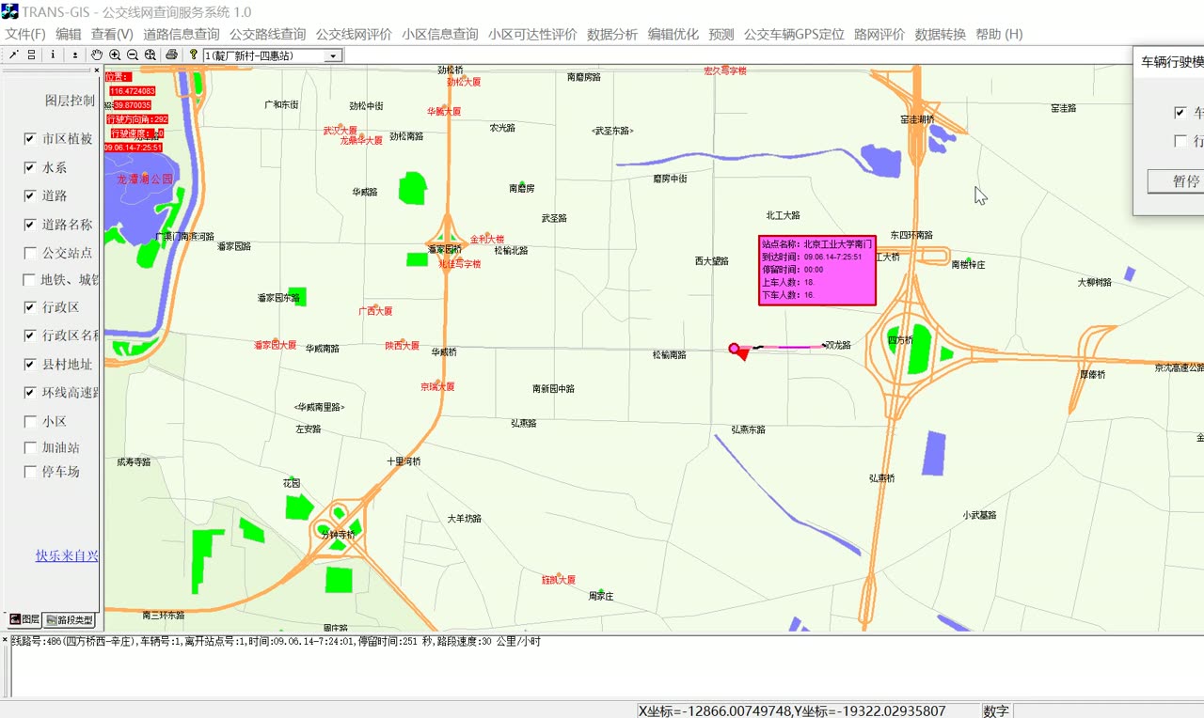The height and width of the screenshot is (718, 1204).
Task: Click the 暂停 button in vehicle dialog
Action: click(x=1176, y=181)
